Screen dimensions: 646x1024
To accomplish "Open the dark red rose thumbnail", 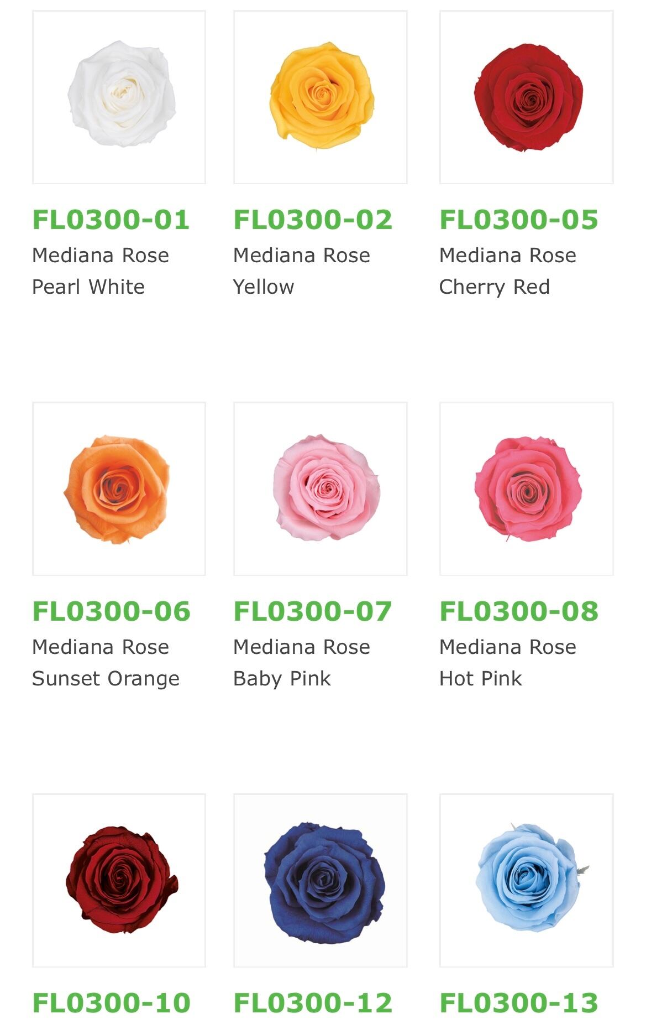I will point(119,880).
